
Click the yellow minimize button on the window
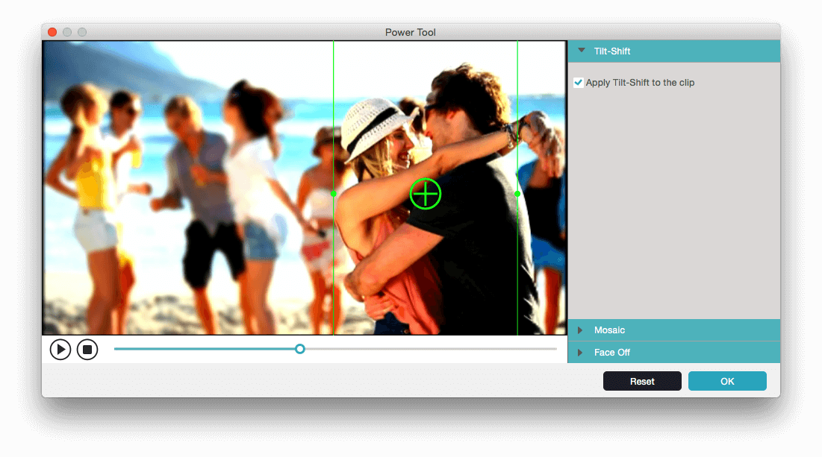(x=67, y=32)
